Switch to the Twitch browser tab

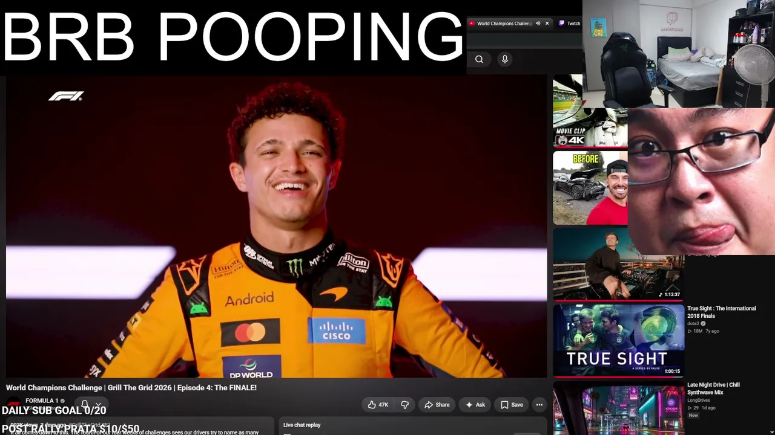click(x=569, y=24)
